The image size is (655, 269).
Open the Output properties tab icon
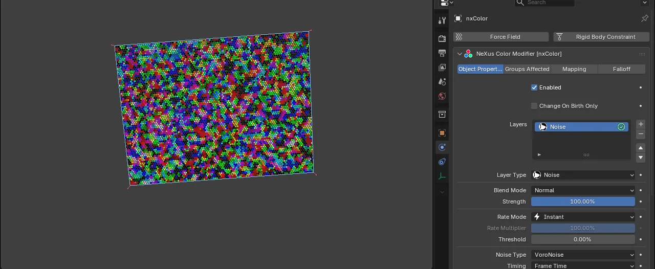(x=442, y=53)
